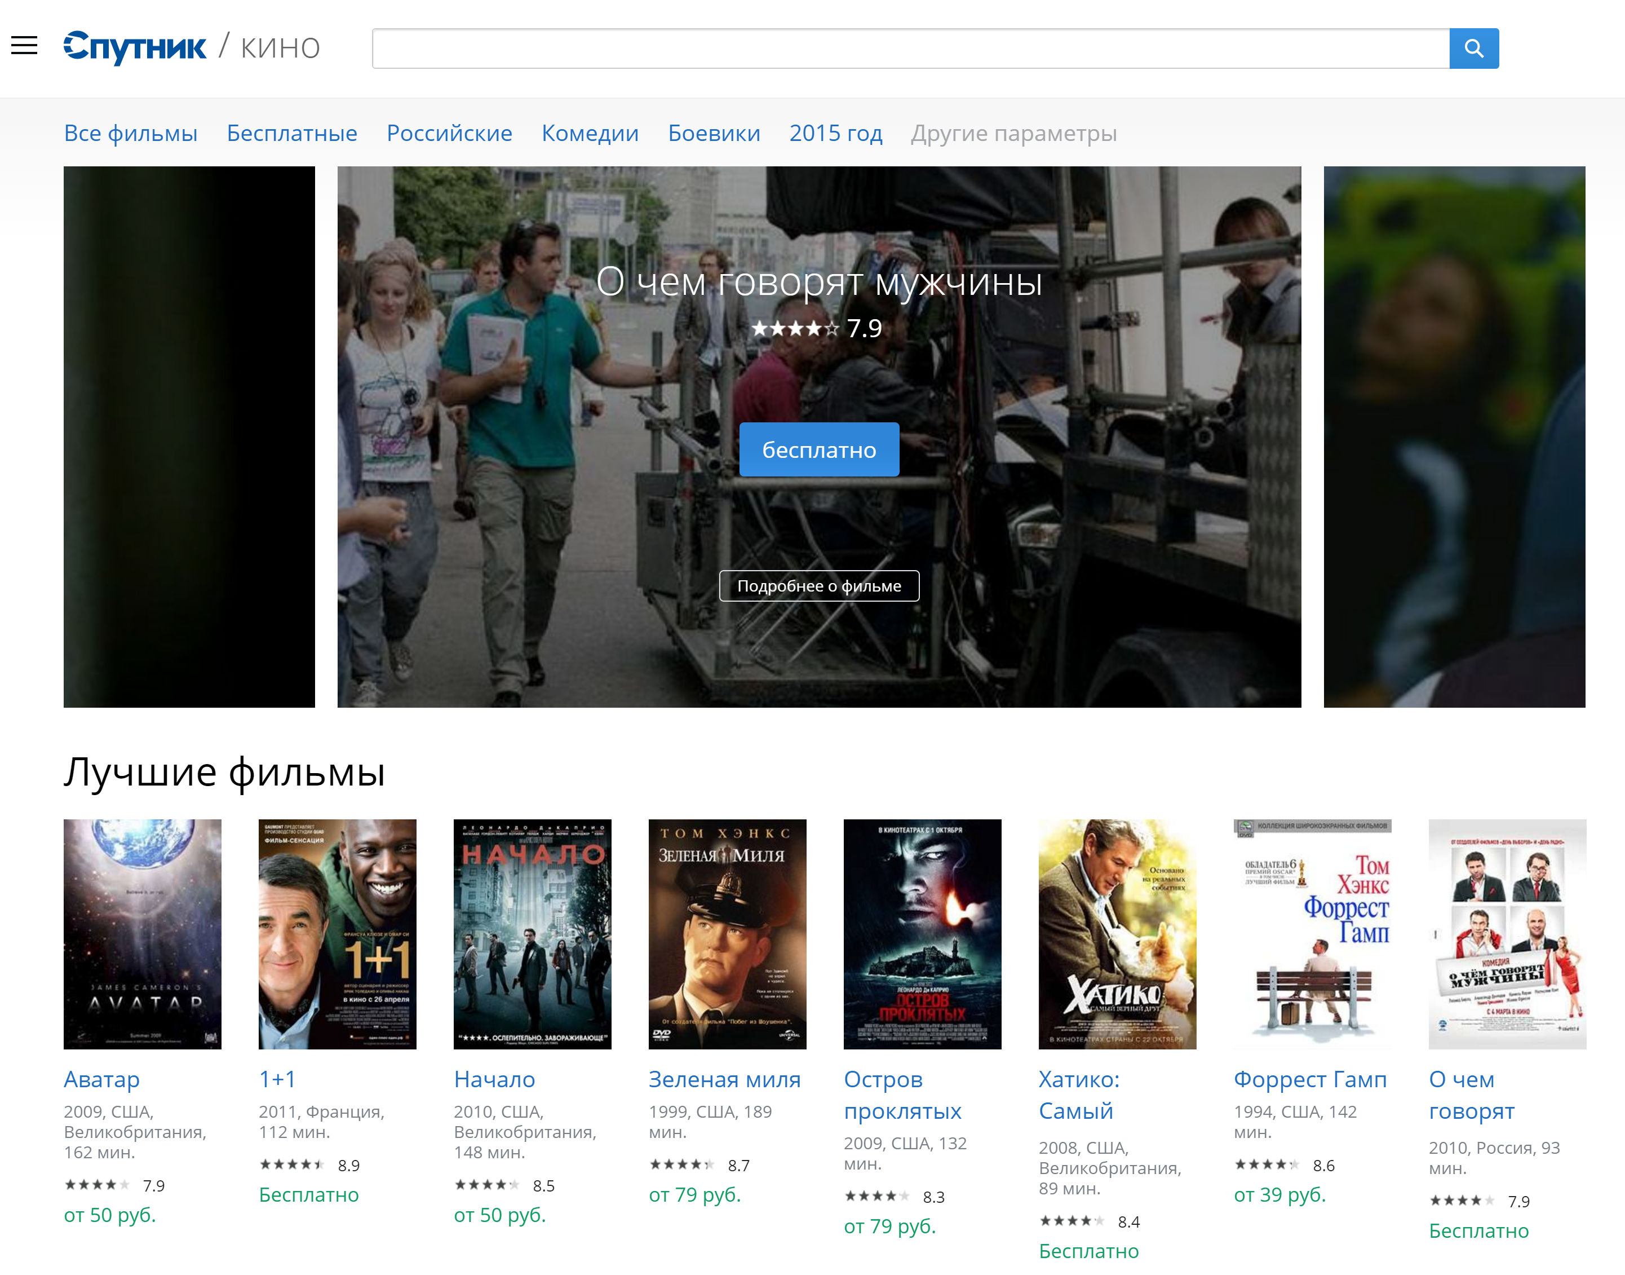Click the 1+1 title link
This screenshot has height=1275, width=1625.
277,1079
